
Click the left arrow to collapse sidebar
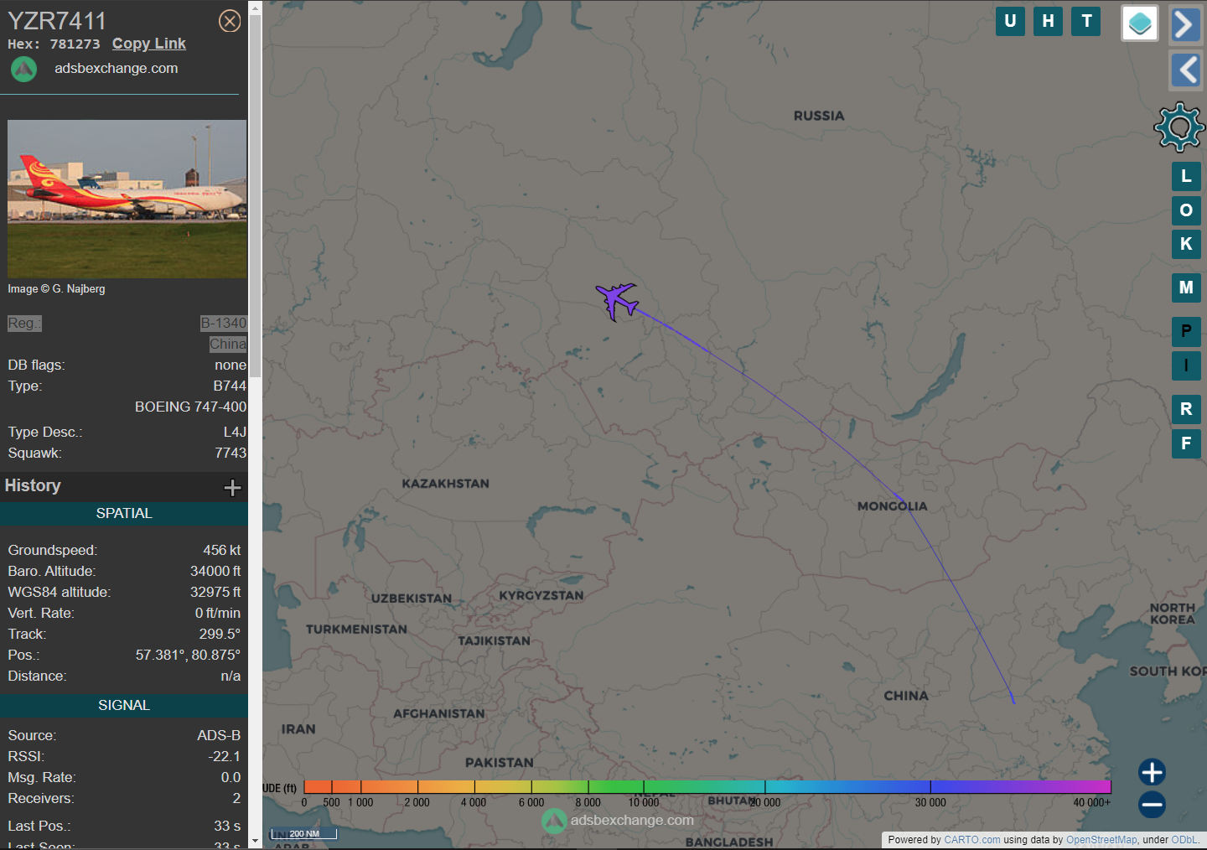click(1185, 70)
